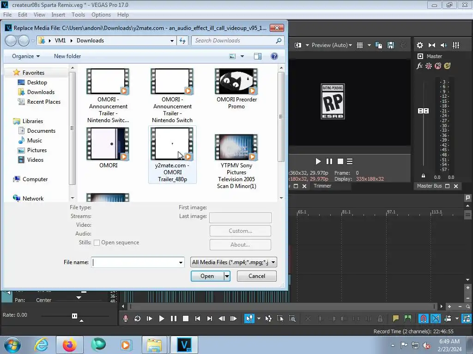Check the Open sequence checkbox
Image resolution: width=473 pixels, height=354 pixels.
coord(97,242)
